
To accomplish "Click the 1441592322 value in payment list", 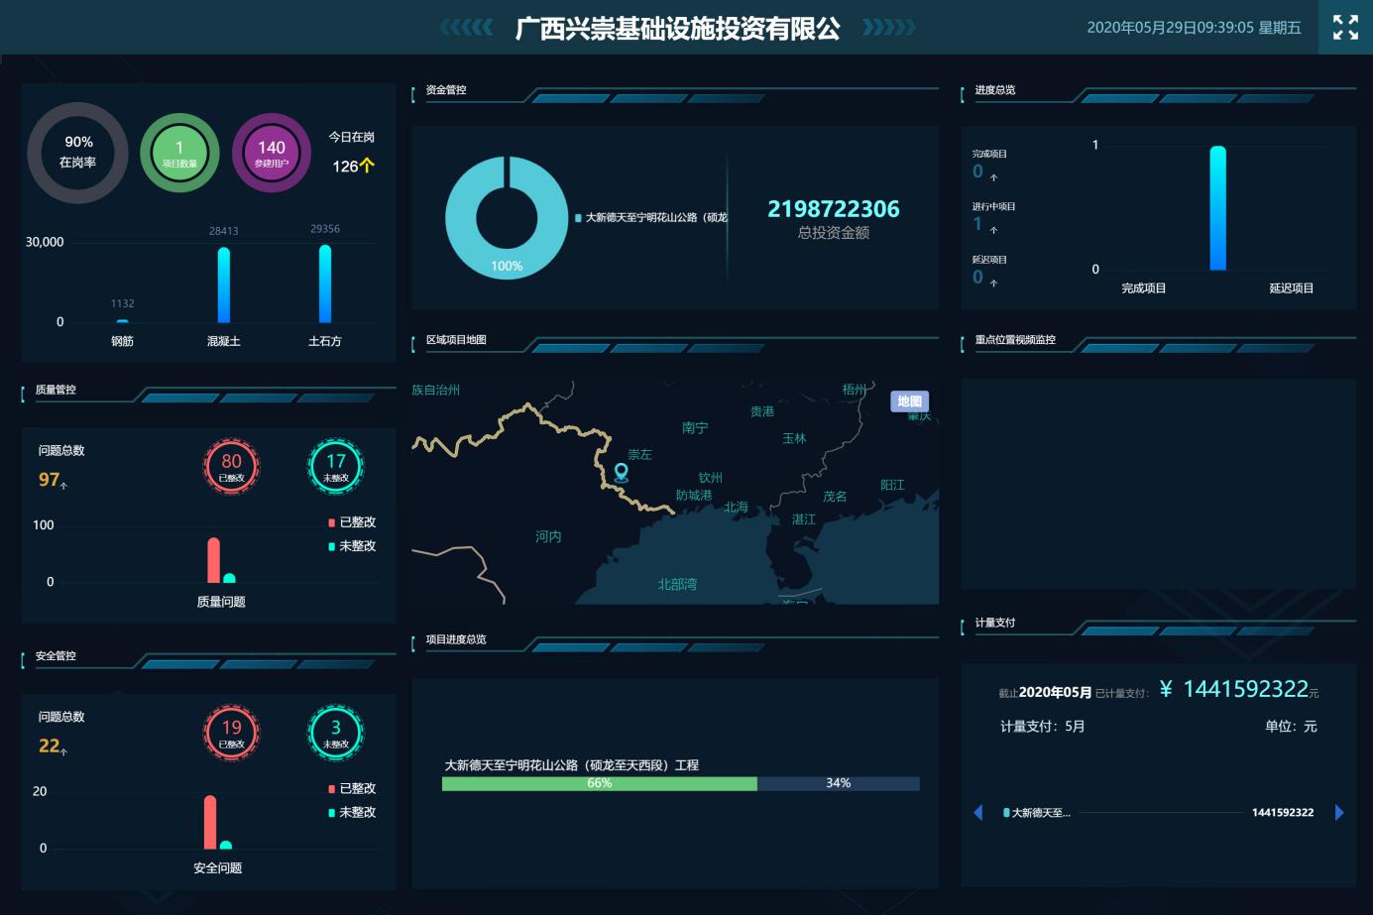I will [x=1283, y=813].
